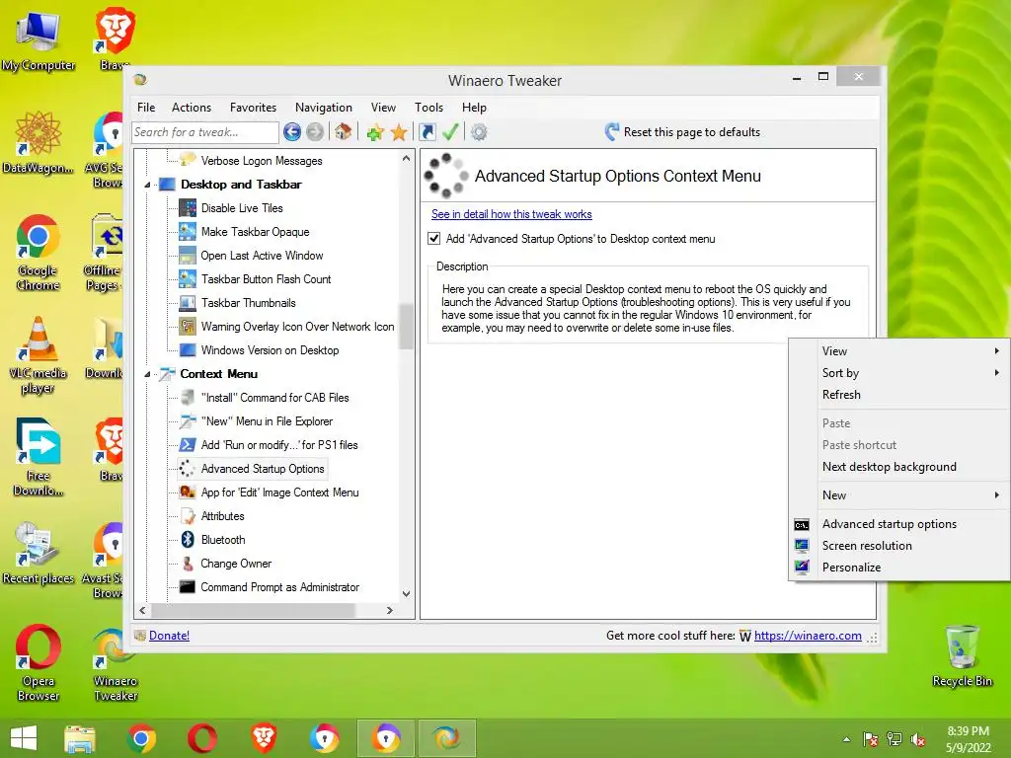Image resolution: width=1011 pixels, height=758 pixels.
Task: Click the Change Owner tree icon
Action: [188, 564]
